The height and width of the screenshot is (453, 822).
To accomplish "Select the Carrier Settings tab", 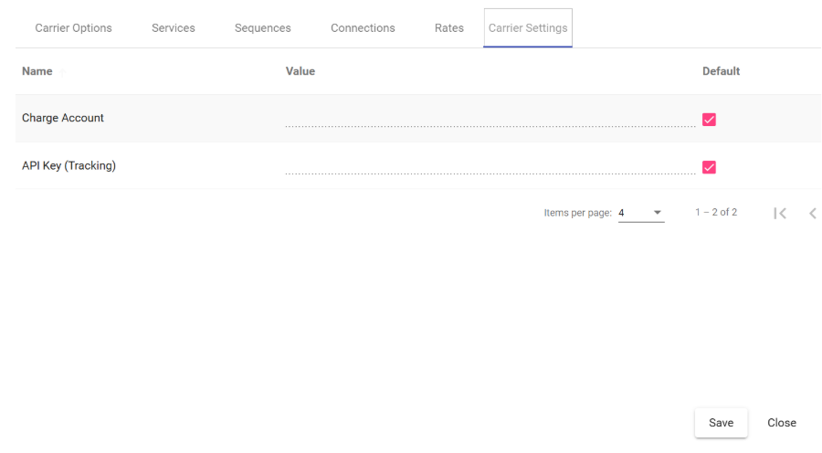I will pyautogui.click(x=528, y=27).
